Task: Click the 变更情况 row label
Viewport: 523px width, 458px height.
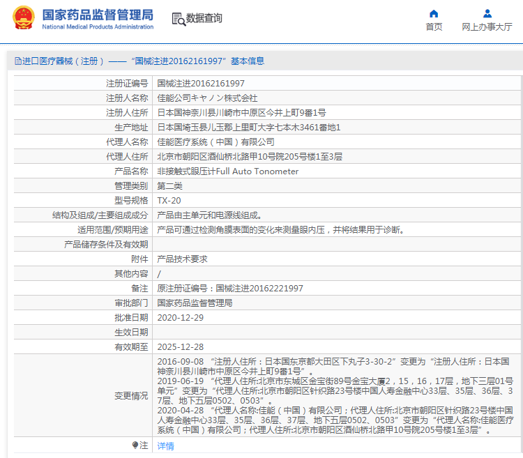Action: click(130, 395)
